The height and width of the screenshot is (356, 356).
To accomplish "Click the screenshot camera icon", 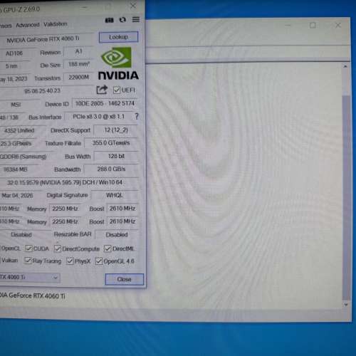I will (109, 20).
